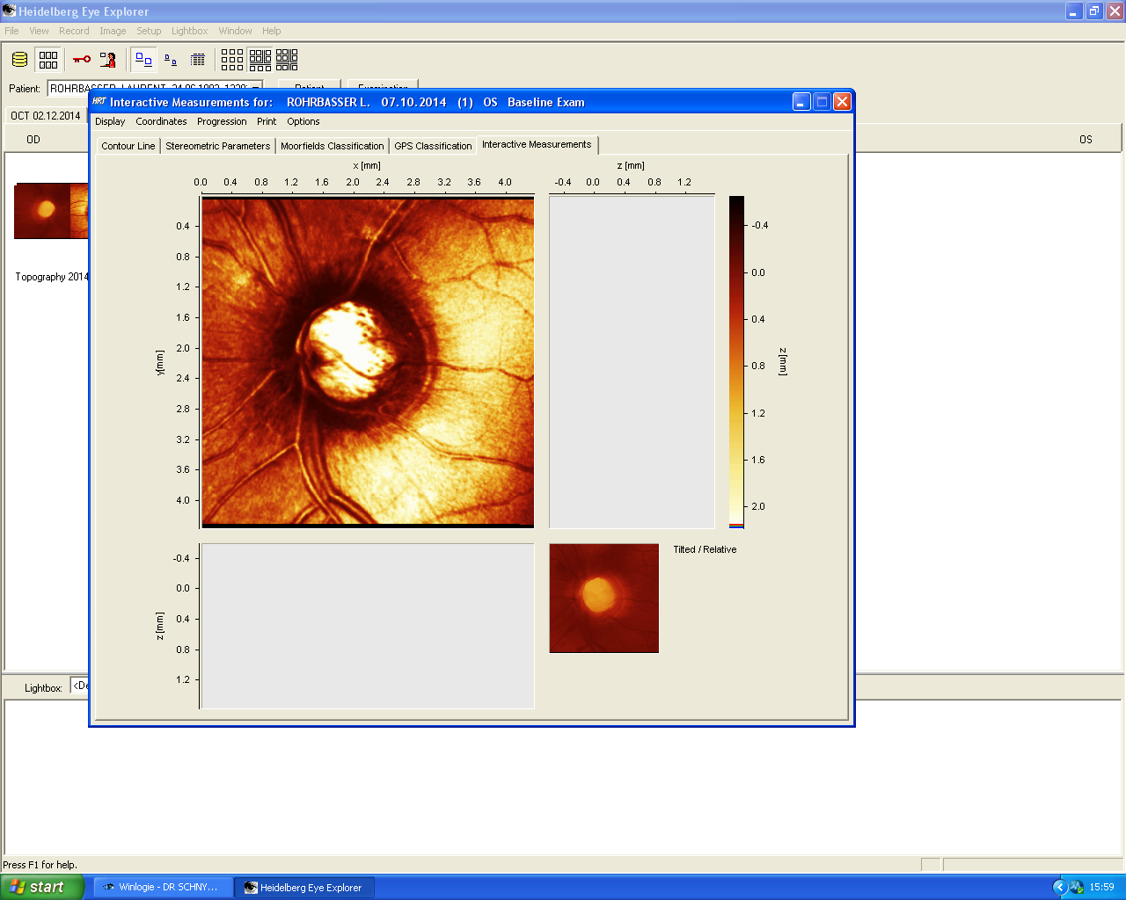The width and height of the screenshot is (1126, 900).
Task: Maximize the Interactive Measurements dialog
Action: pyautogui.click(x=822, y=102)
